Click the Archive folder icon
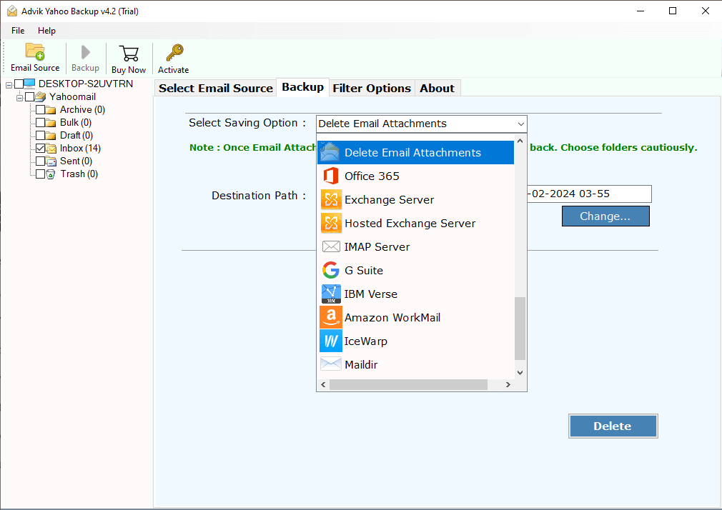The width and height of the screenshot is (722, 510). (x=51, y=109)
